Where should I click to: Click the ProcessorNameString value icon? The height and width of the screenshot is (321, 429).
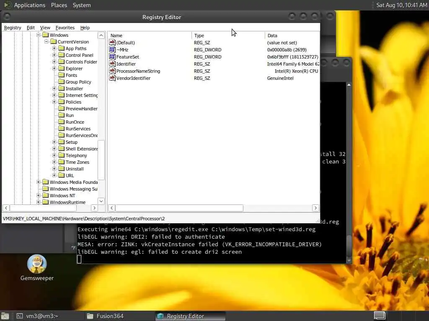(x=112, y=71)
